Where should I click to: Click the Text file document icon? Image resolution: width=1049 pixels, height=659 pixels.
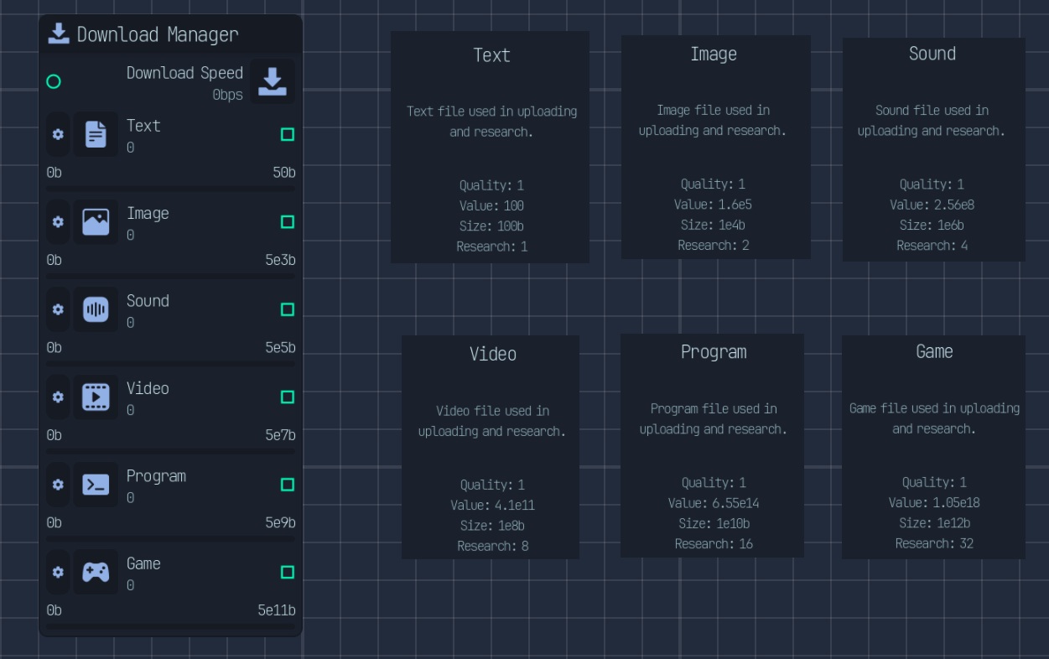[96, 134]
